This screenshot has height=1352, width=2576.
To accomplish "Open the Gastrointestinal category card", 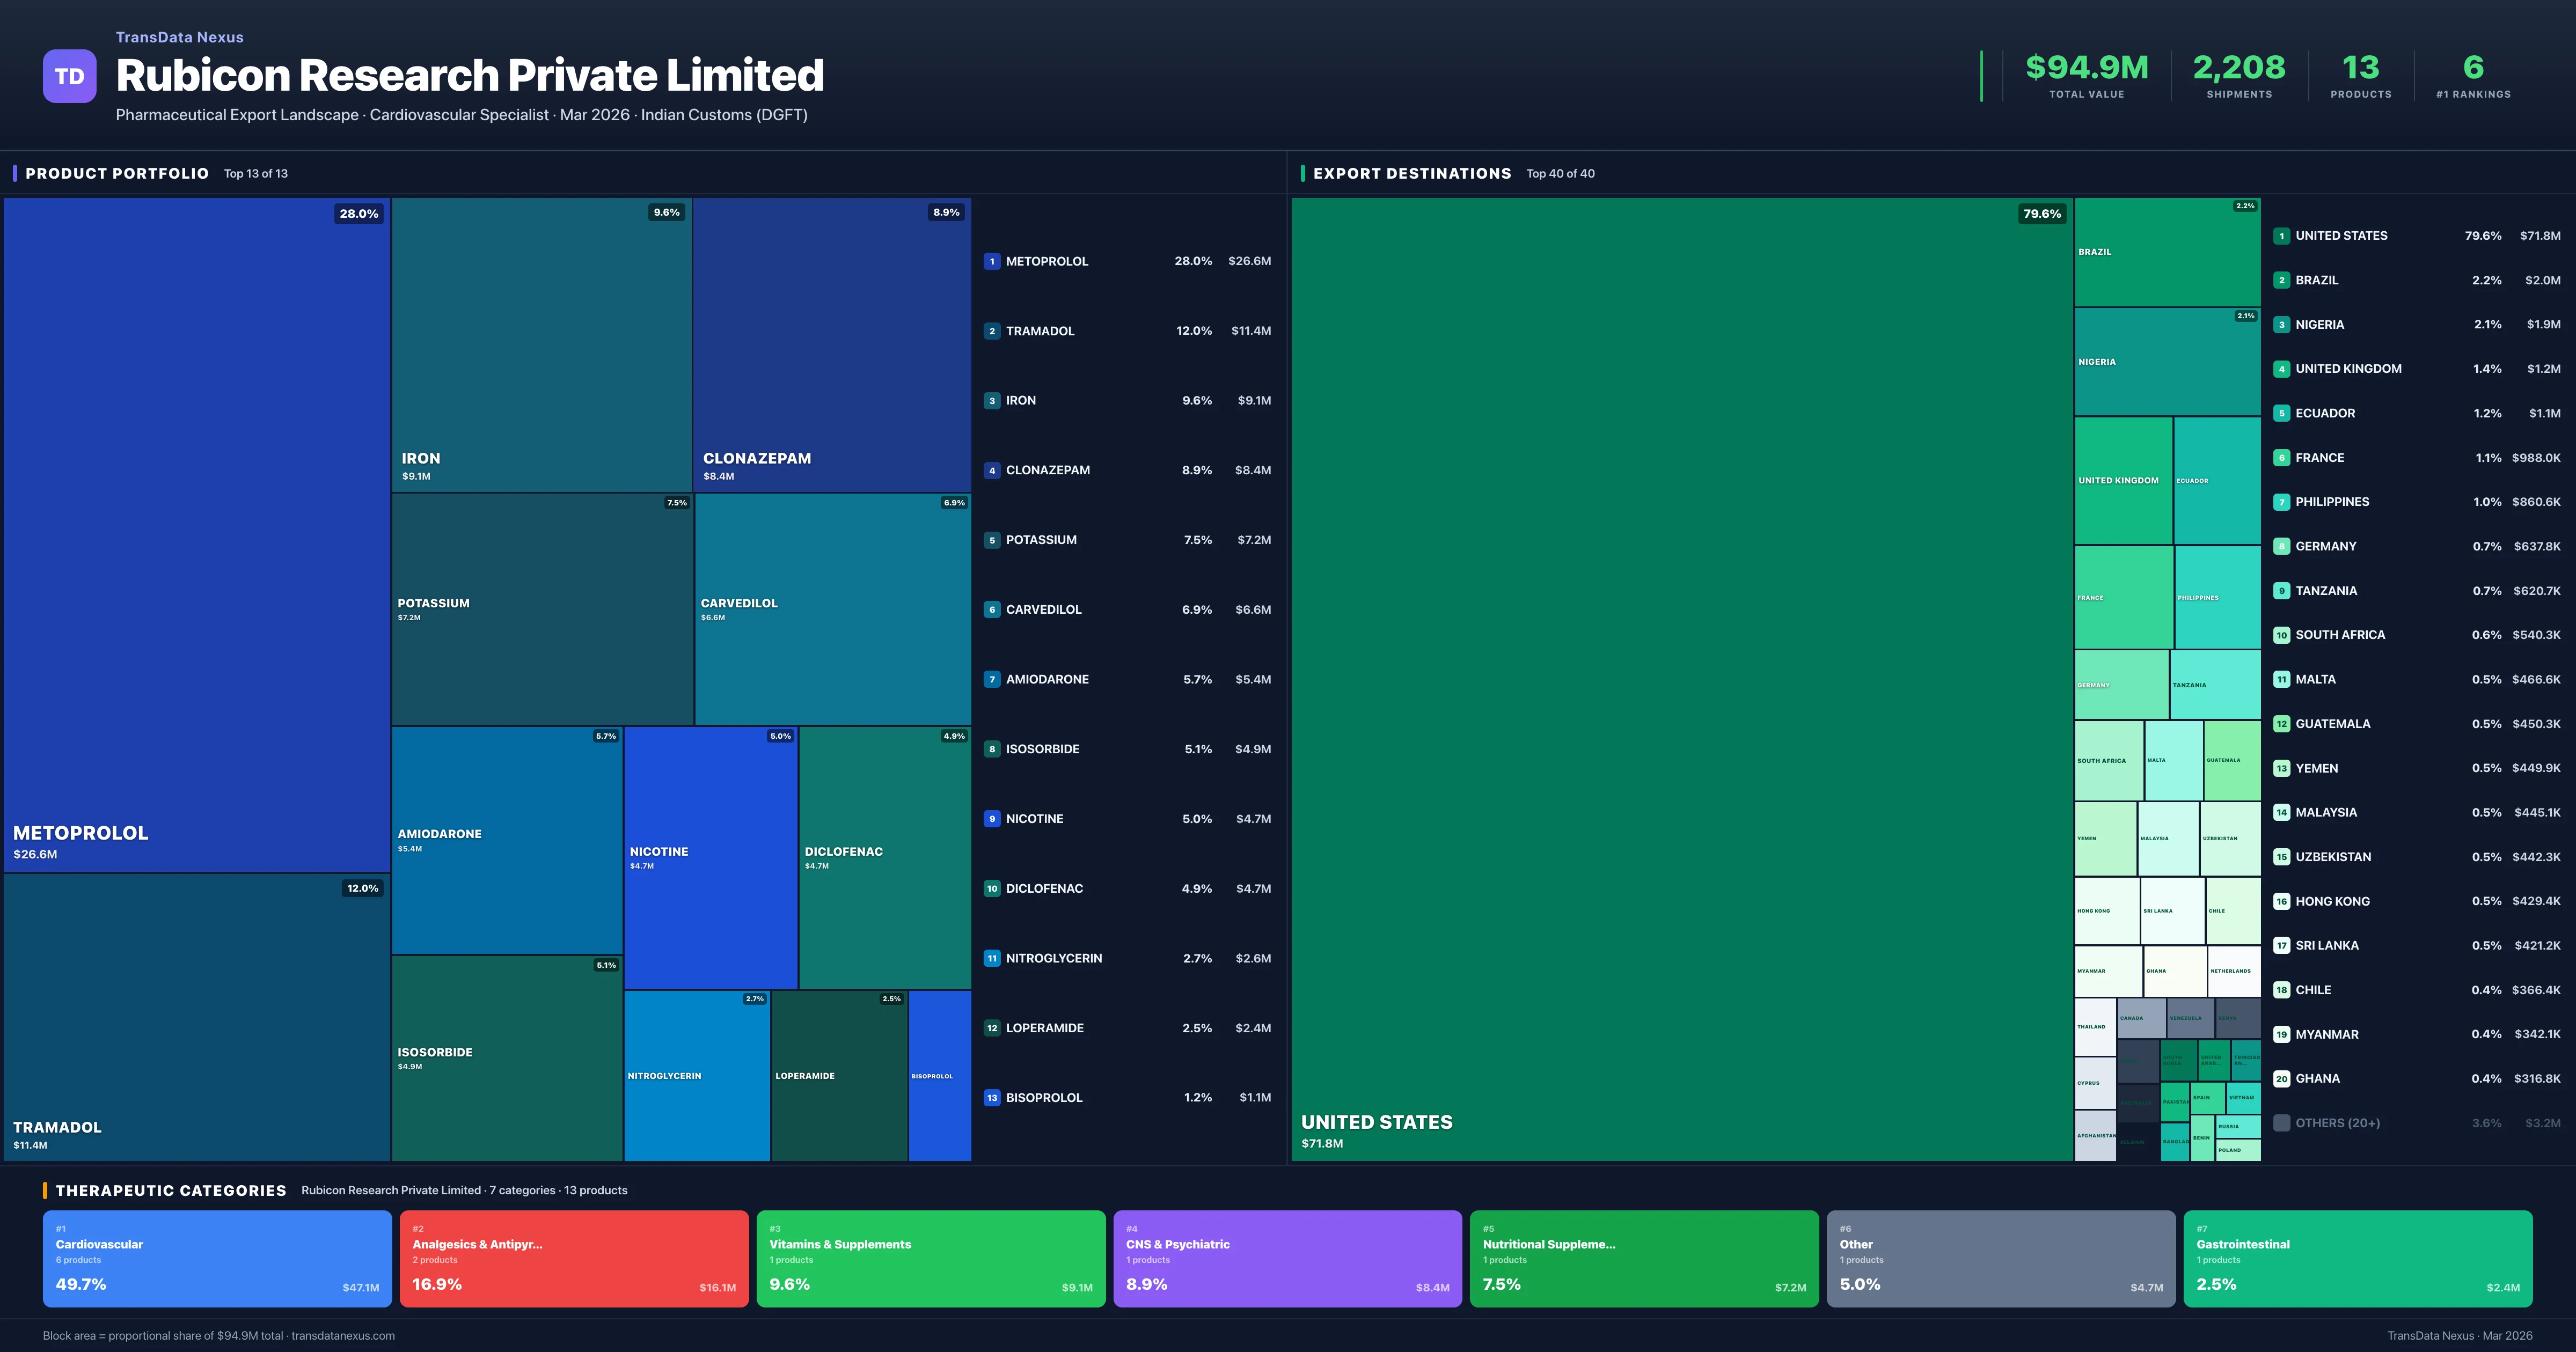I will [2357, 1258].
